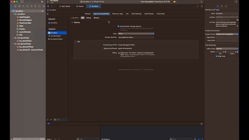249x140 pixels.
Task: Toggle the navigator sidebar icon in title bar
Action: click(x=22, y=2)
